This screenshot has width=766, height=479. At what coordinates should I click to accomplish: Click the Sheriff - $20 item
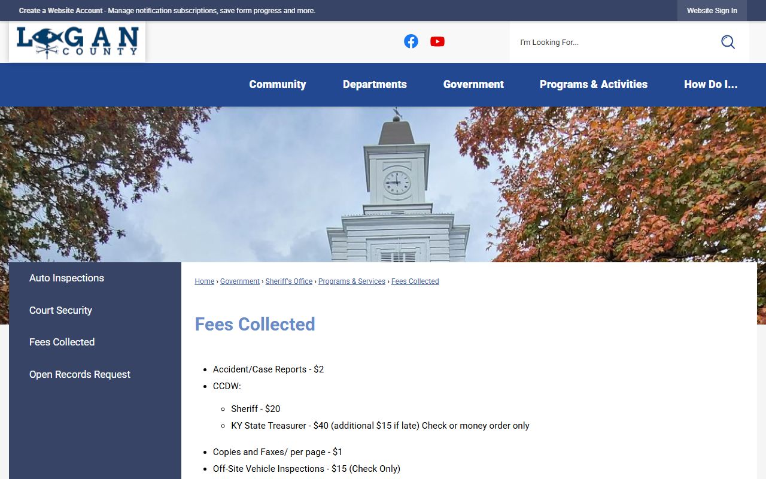point(256,409)
